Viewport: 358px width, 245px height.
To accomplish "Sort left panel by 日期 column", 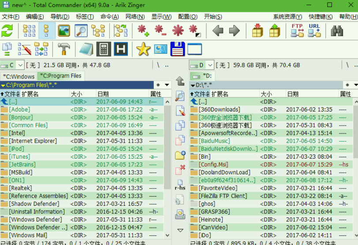I will 103,94.
